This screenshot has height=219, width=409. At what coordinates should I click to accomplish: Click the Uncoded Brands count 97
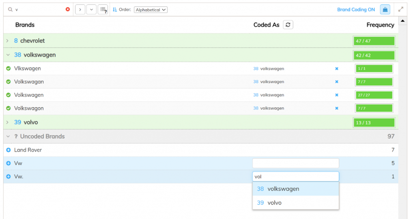click(391, 136)
